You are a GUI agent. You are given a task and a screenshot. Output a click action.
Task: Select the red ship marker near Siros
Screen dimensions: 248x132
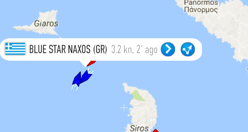[x=155, y=131]
